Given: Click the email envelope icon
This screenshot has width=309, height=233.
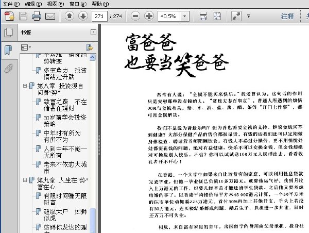Looking at the screenshot, I should [x=50, y=16].
